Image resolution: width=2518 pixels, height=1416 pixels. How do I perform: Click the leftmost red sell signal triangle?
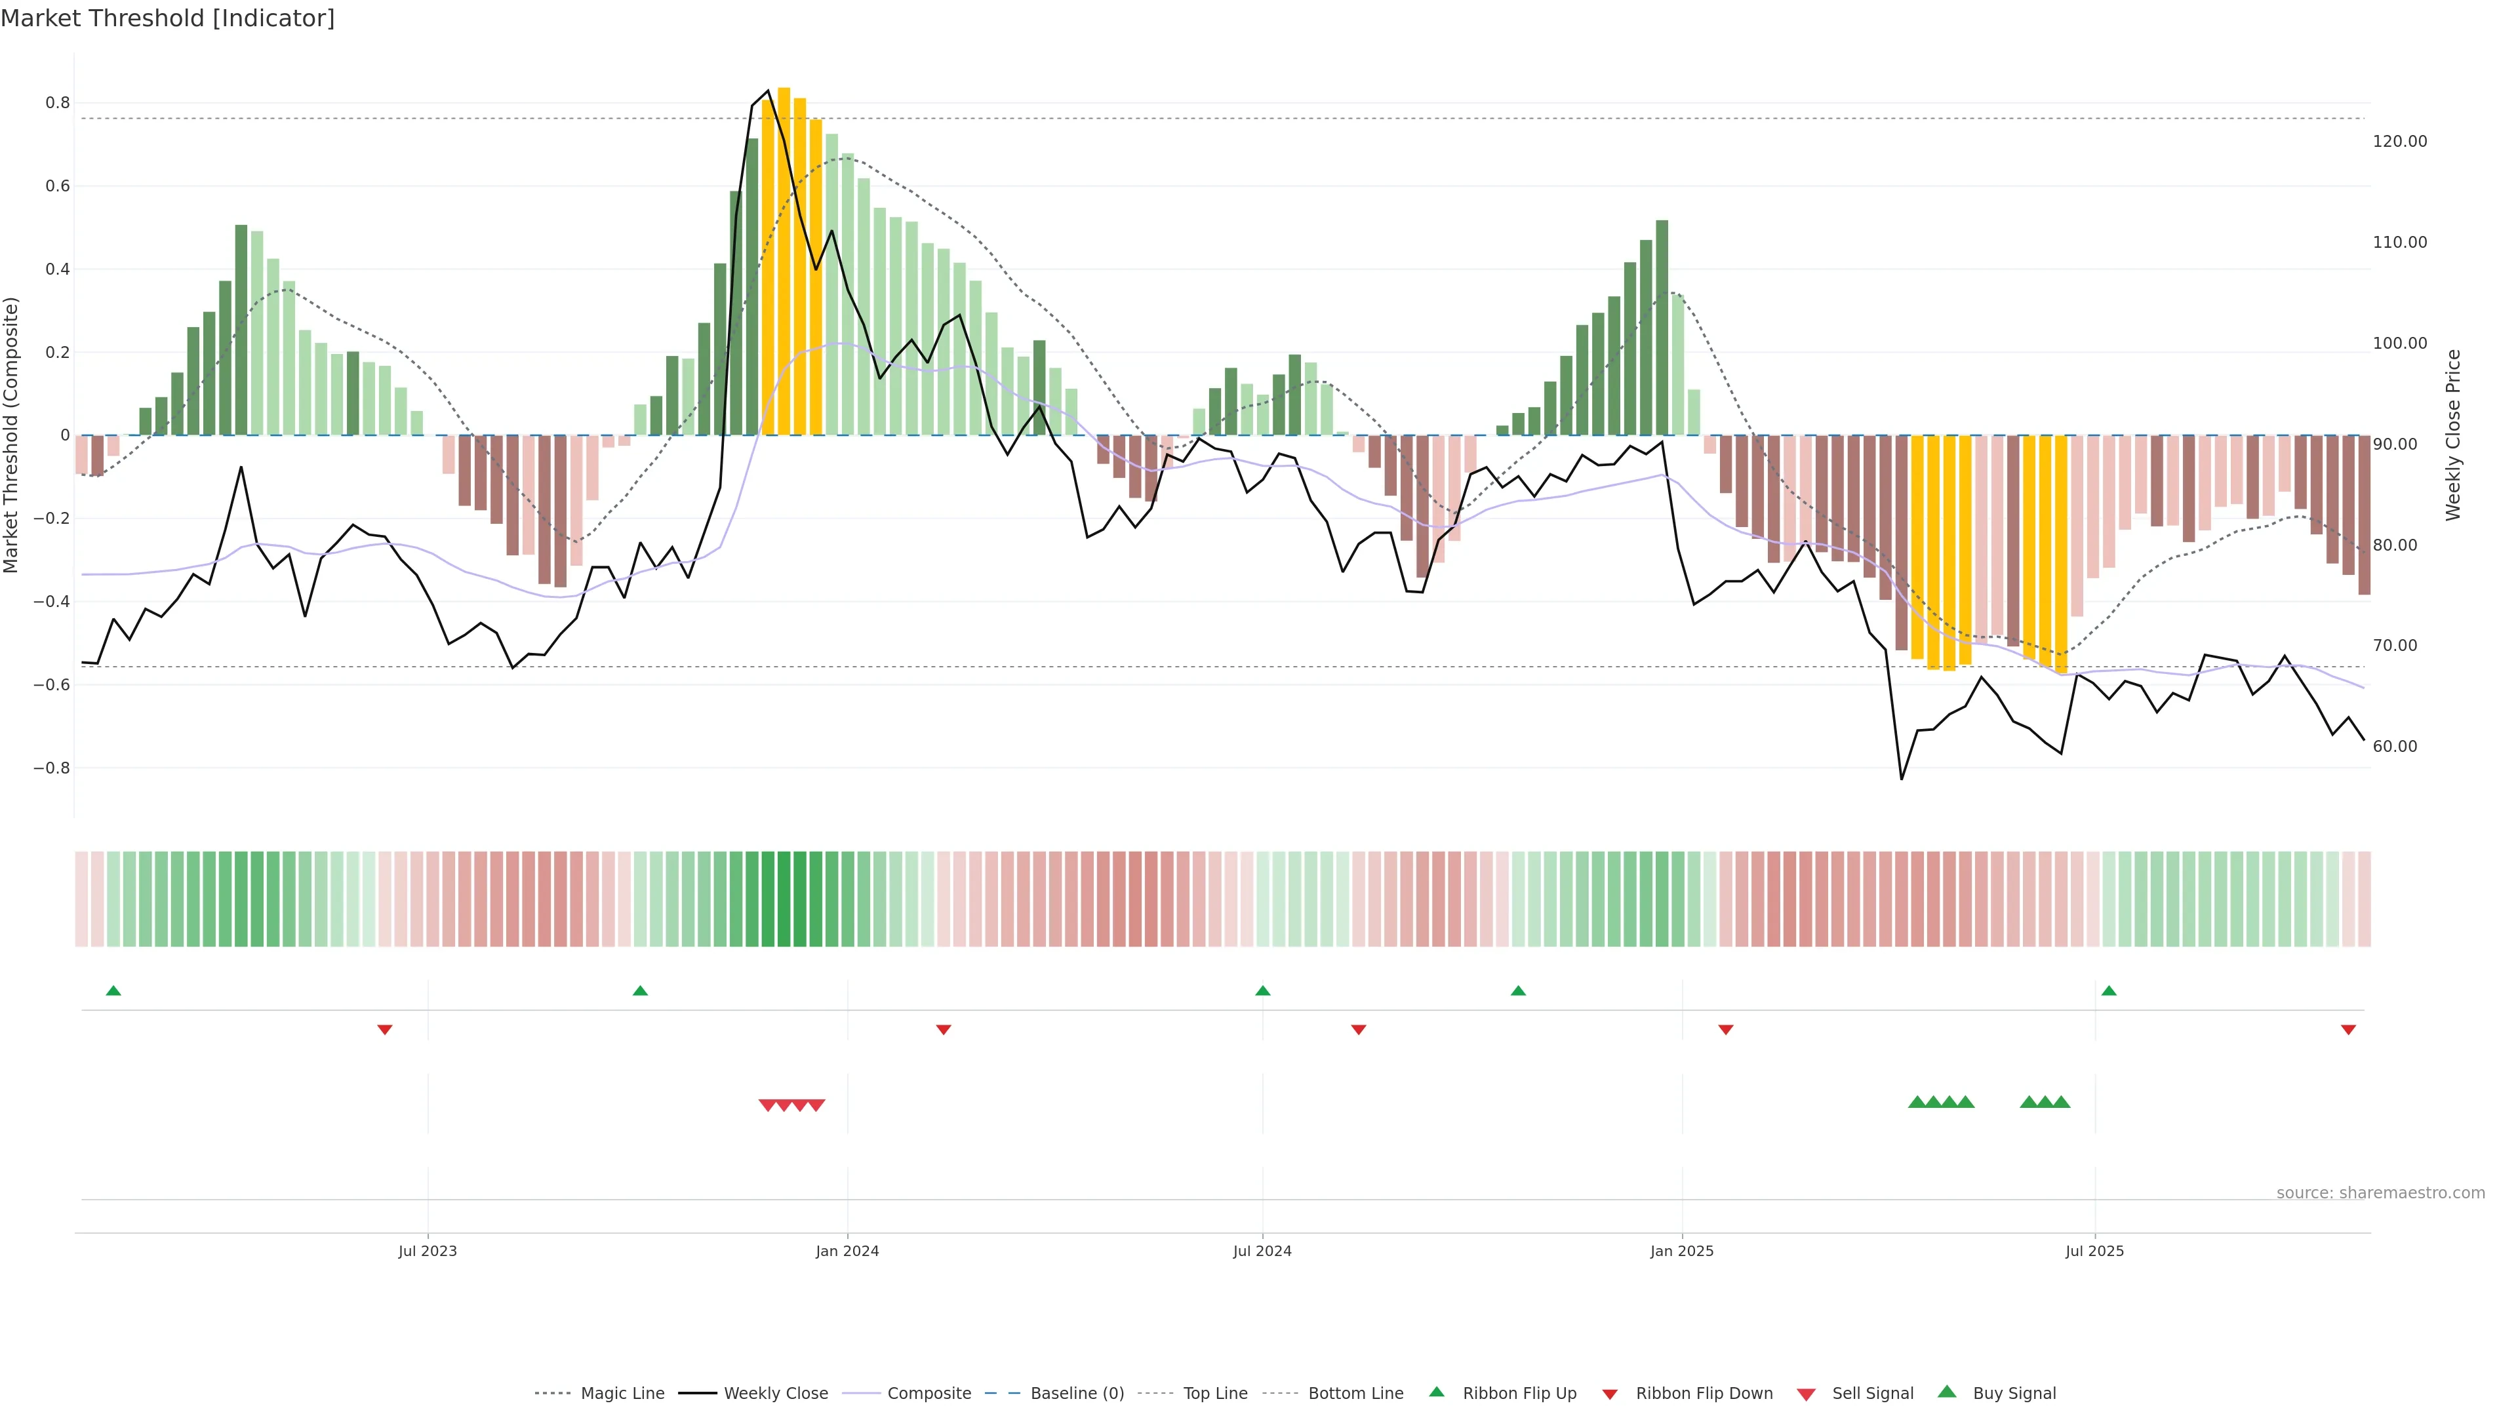[767, 1105]
